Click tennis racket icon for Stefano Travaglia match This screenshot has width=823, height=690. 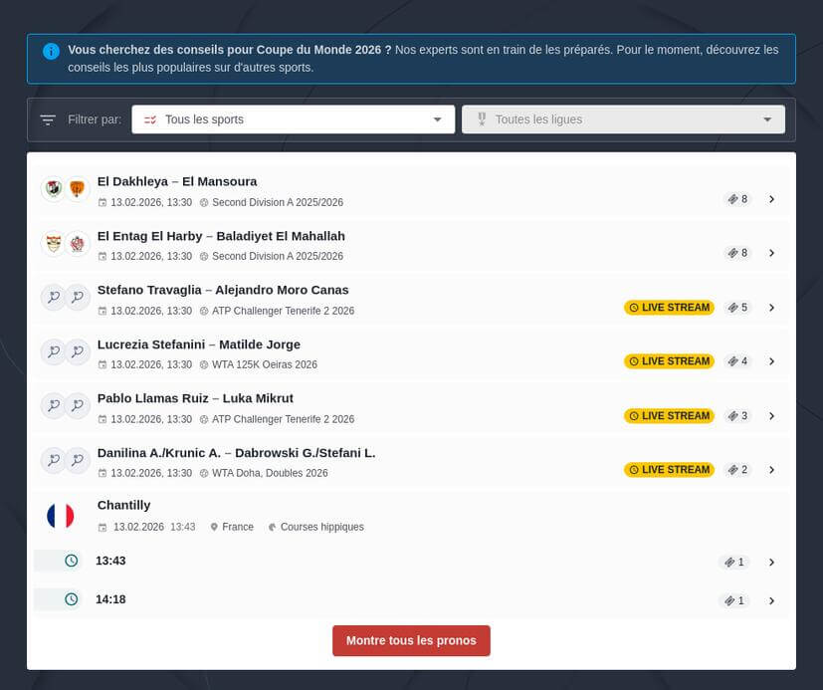(x=53, y=297)
